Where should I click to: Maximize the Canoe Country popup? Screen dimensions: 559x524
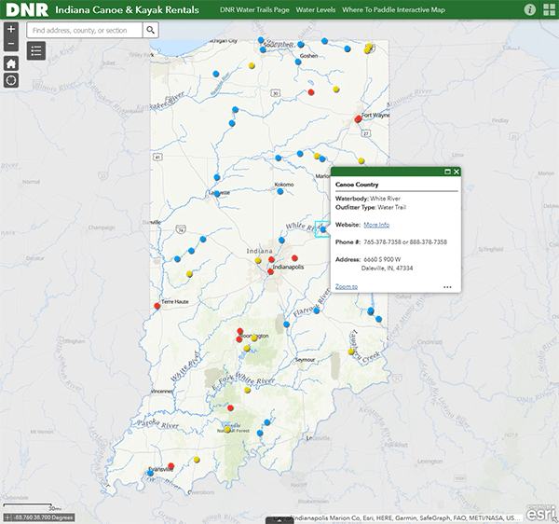447,172
